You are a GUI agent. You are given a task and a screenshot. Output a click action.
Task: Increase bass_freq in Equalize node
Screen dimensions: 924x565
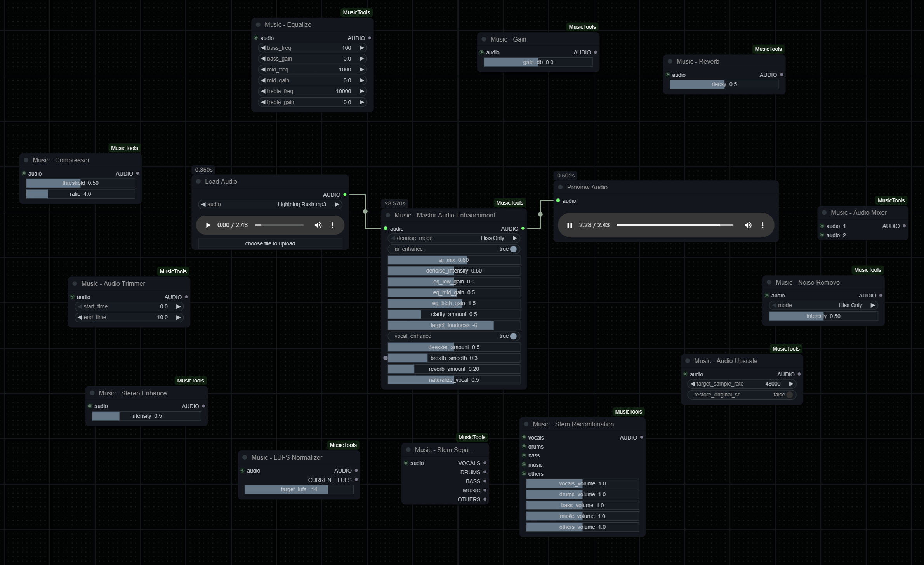[361, 48]
